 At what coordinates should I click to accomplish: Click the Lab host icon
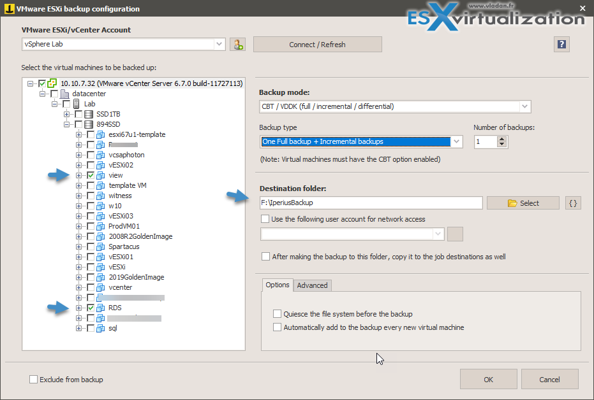[x=76, y=104]
